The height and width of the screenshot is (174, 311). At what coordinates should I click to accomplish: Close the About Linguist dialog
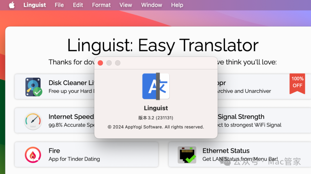100,63
